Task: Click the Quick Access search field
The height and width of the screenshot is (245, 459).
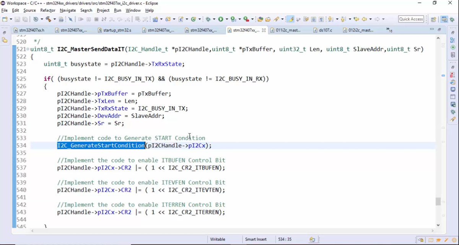Action: (x=411, y=19)
